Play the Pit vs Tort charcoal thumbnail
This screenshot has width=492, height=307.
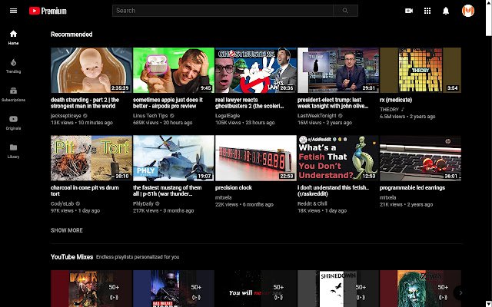tap(91, 158)
